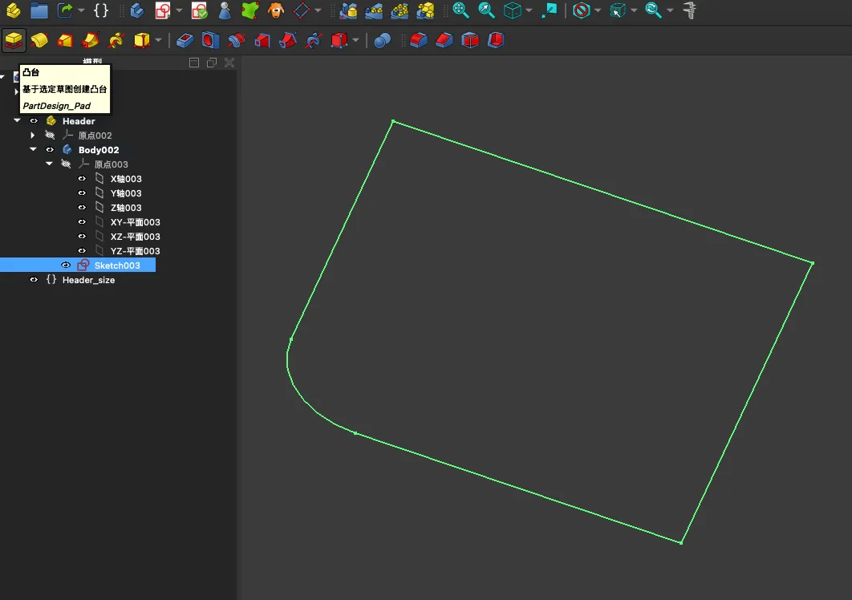Select the Pocket tool icon

pos(185,40)
